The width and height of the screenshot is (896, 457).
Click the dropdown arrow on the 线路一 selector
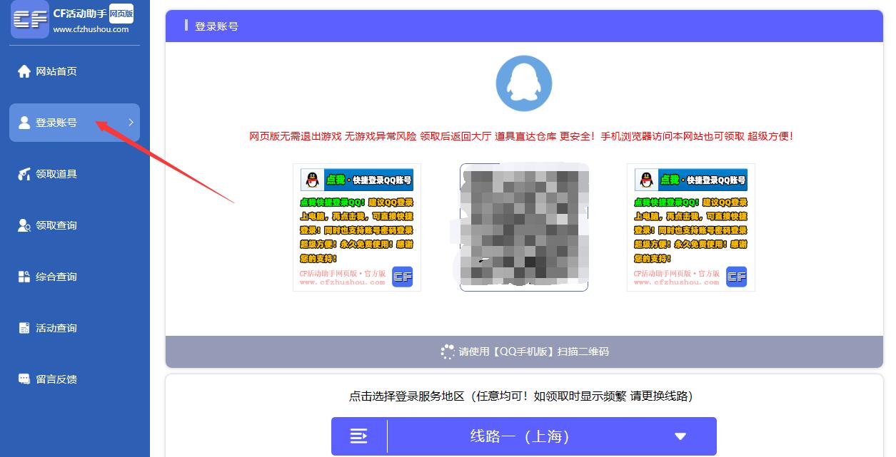[680, 436]
